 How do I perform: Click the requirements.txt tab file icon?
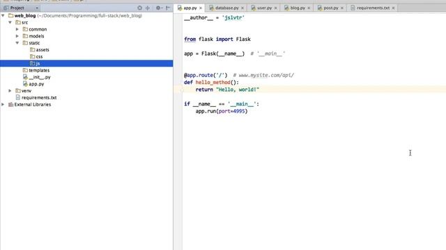pyautogui.click(x=353, y=8)
